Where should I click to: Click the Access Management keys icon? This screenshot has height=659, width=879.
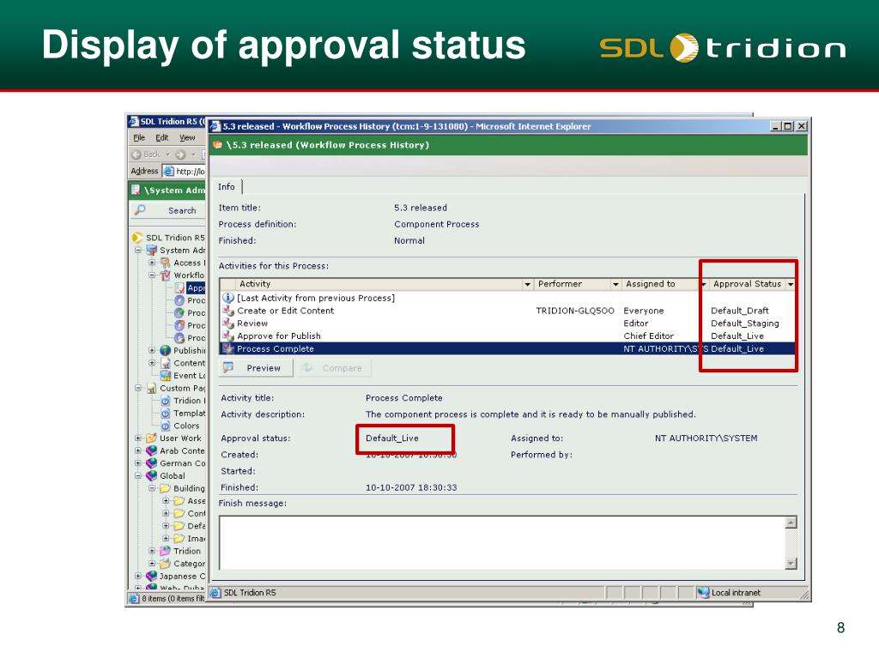(x=166, y=263)
